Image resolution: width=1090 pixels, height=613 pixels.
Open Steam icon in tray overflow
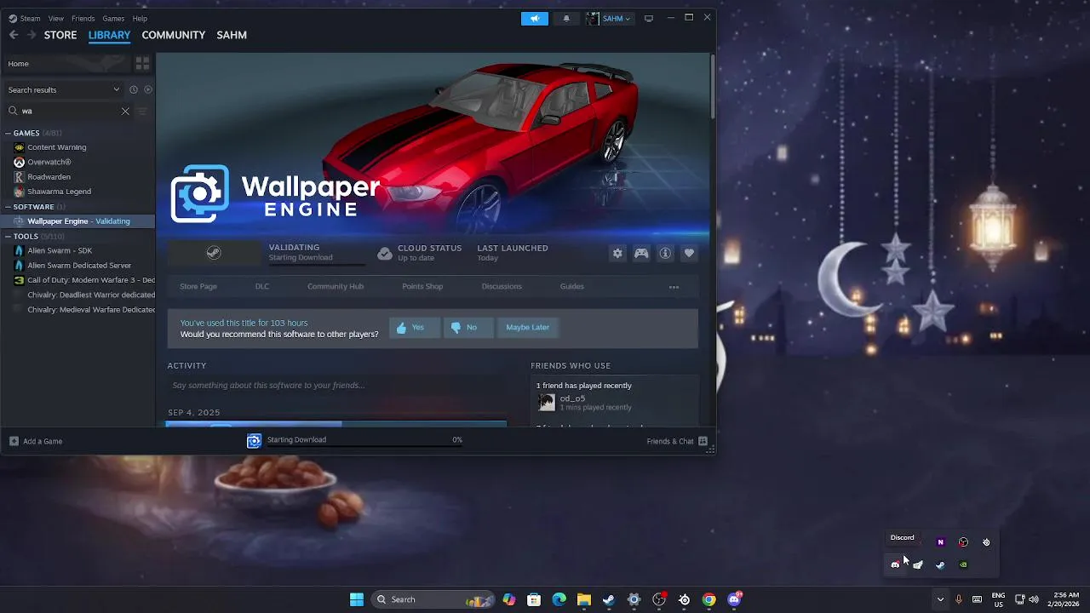tap(940, 564)
